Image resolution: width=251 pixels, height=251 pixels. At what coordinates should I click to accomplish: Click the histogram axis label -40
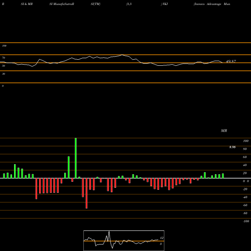pyautogui.click(x=245, y=197)
